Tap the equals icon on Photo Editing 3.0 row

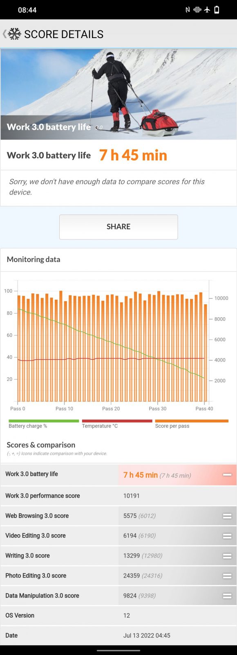click(x=227, y=576)
